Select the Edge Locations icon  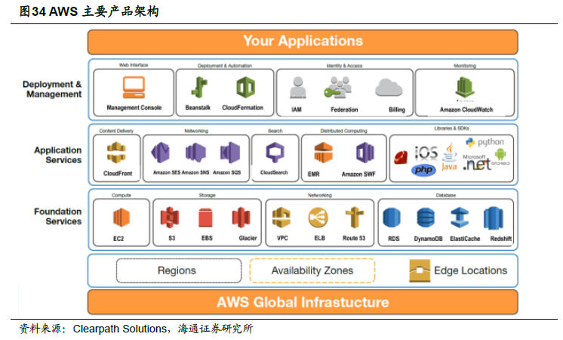click(420, 270)
